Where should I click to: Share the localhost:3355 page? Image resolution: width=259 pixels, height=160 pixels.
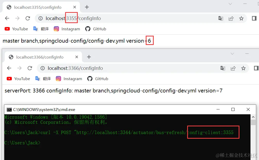(x=231, y=18)
